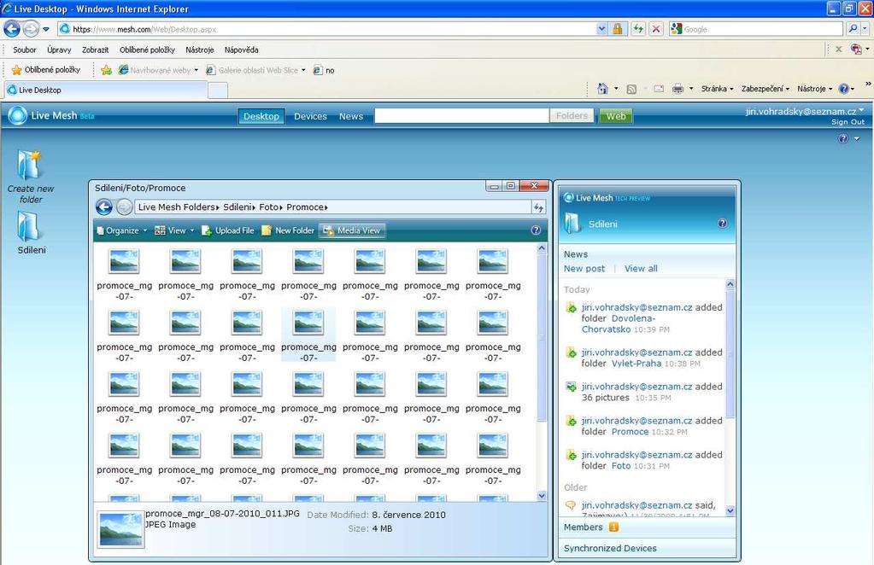Image resolution: width=874 pixels, height=565 pixels.
Task: Click the RSS feeds icon in command bar
Action: point(631,89)
